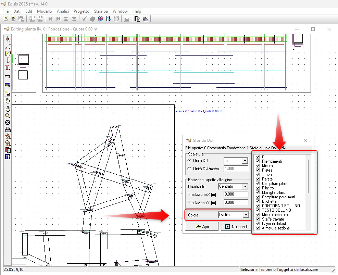Select the pan hand tool

pos(8,109)
